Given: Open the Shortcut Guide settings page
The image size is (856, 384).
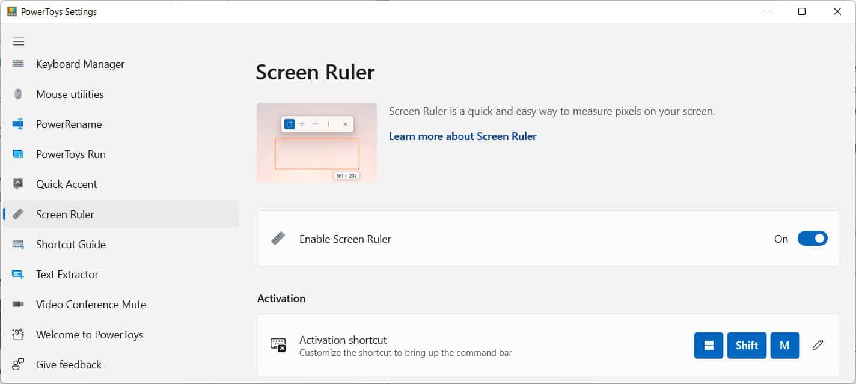Looking at the screenshot, I should [x=70, y=245].
